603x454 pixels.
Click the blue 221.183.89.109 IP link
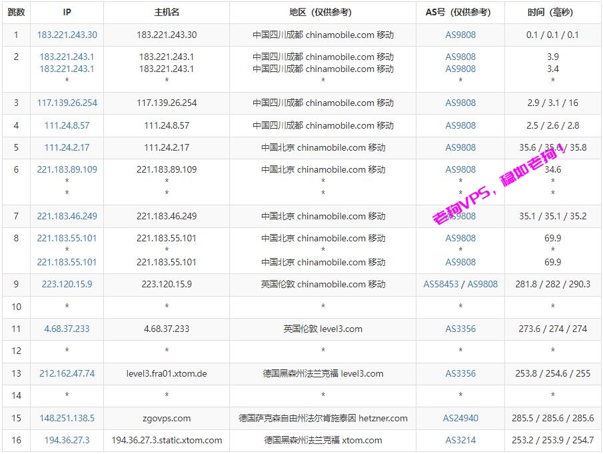click(67, 169)
